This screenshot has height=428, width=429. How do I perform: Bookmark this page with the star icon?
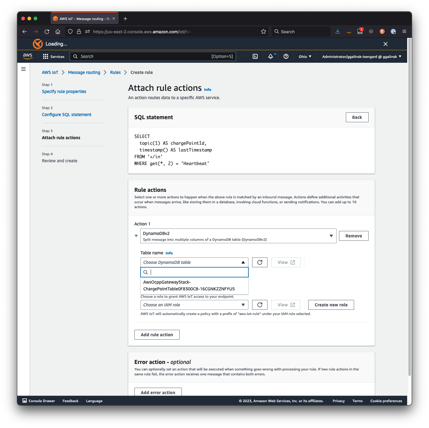(x=264, y=31)
